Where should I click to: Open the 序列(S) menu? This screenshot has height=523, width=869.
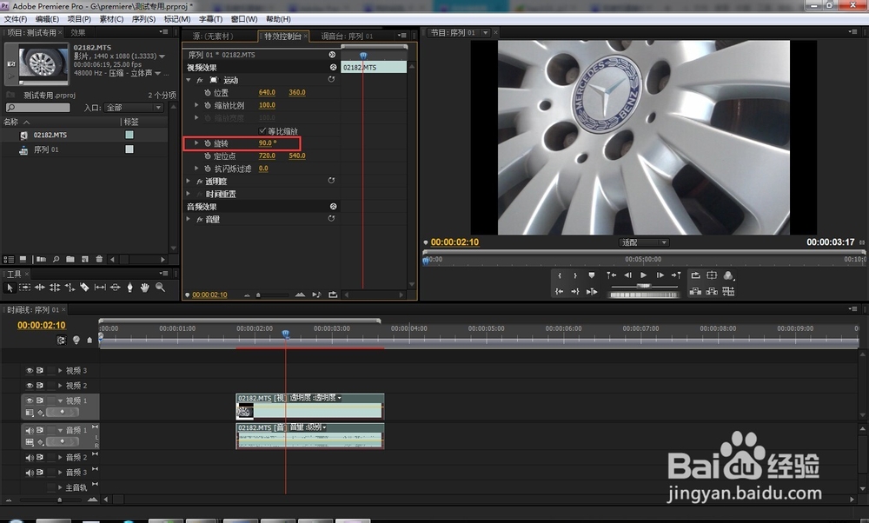tap(143, 19)
